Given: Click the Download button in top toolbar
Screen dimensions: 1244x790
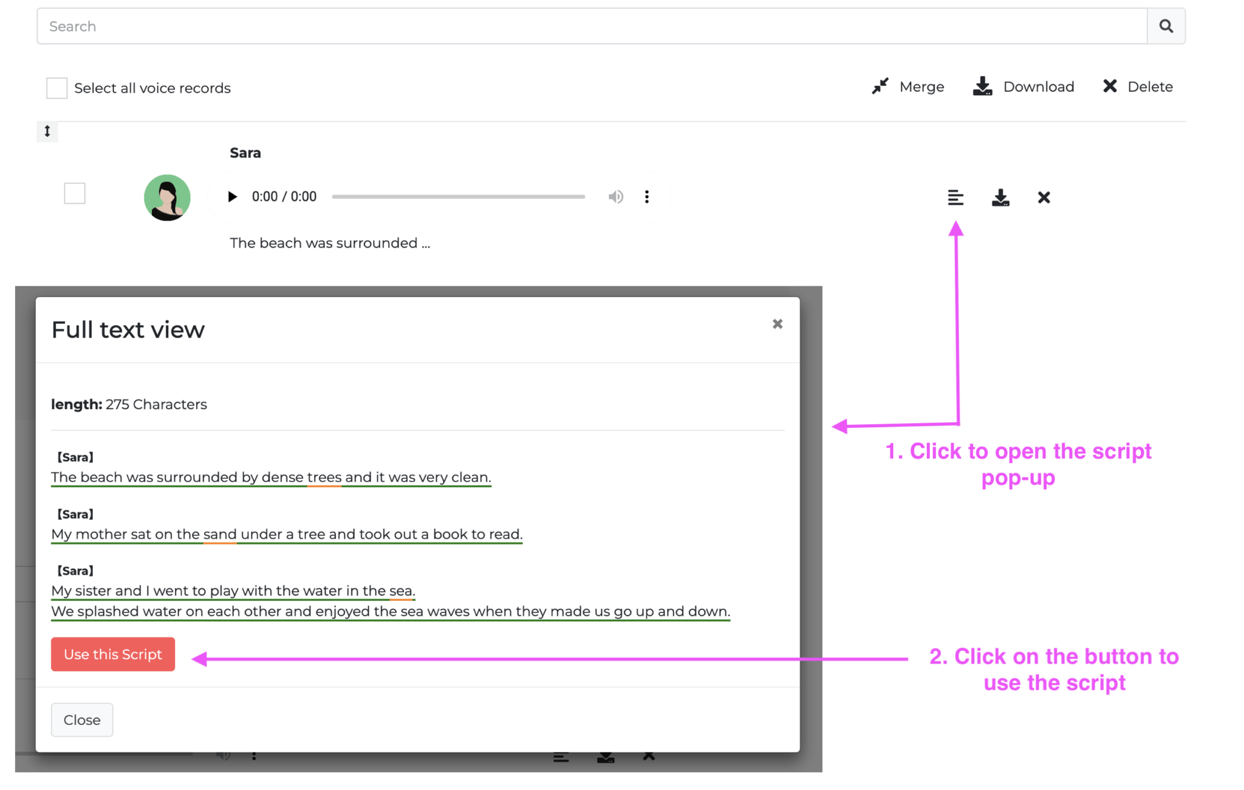Looking at the screenshot, I should click(1024, 87).
